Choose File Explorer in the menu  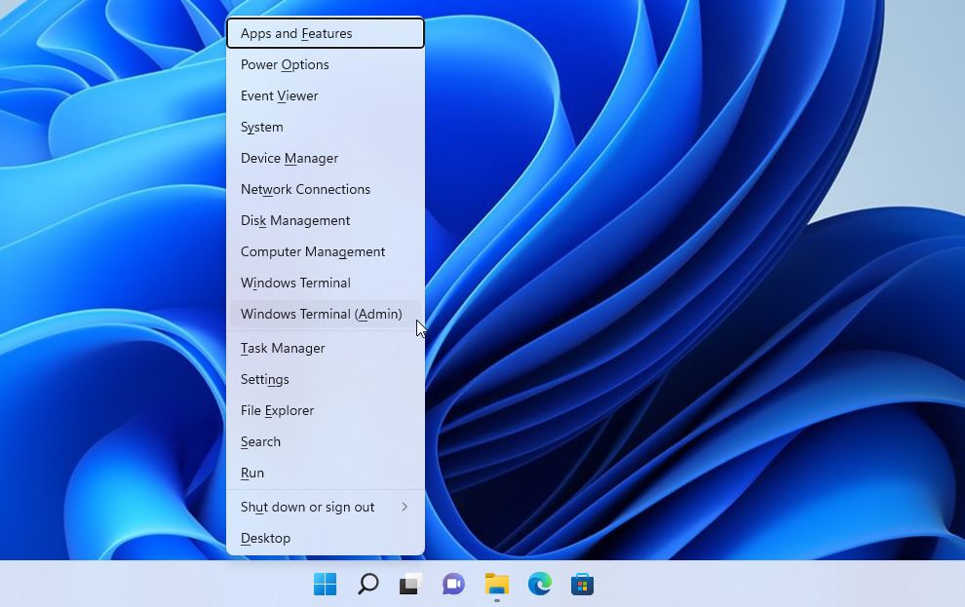pos(326,410)
